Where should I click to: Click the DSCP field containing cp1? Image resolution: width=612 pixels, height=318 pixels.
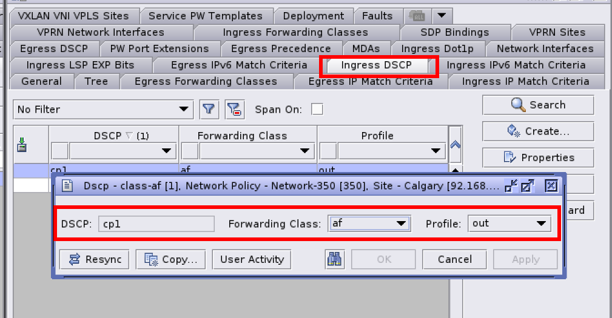(157, 224)
